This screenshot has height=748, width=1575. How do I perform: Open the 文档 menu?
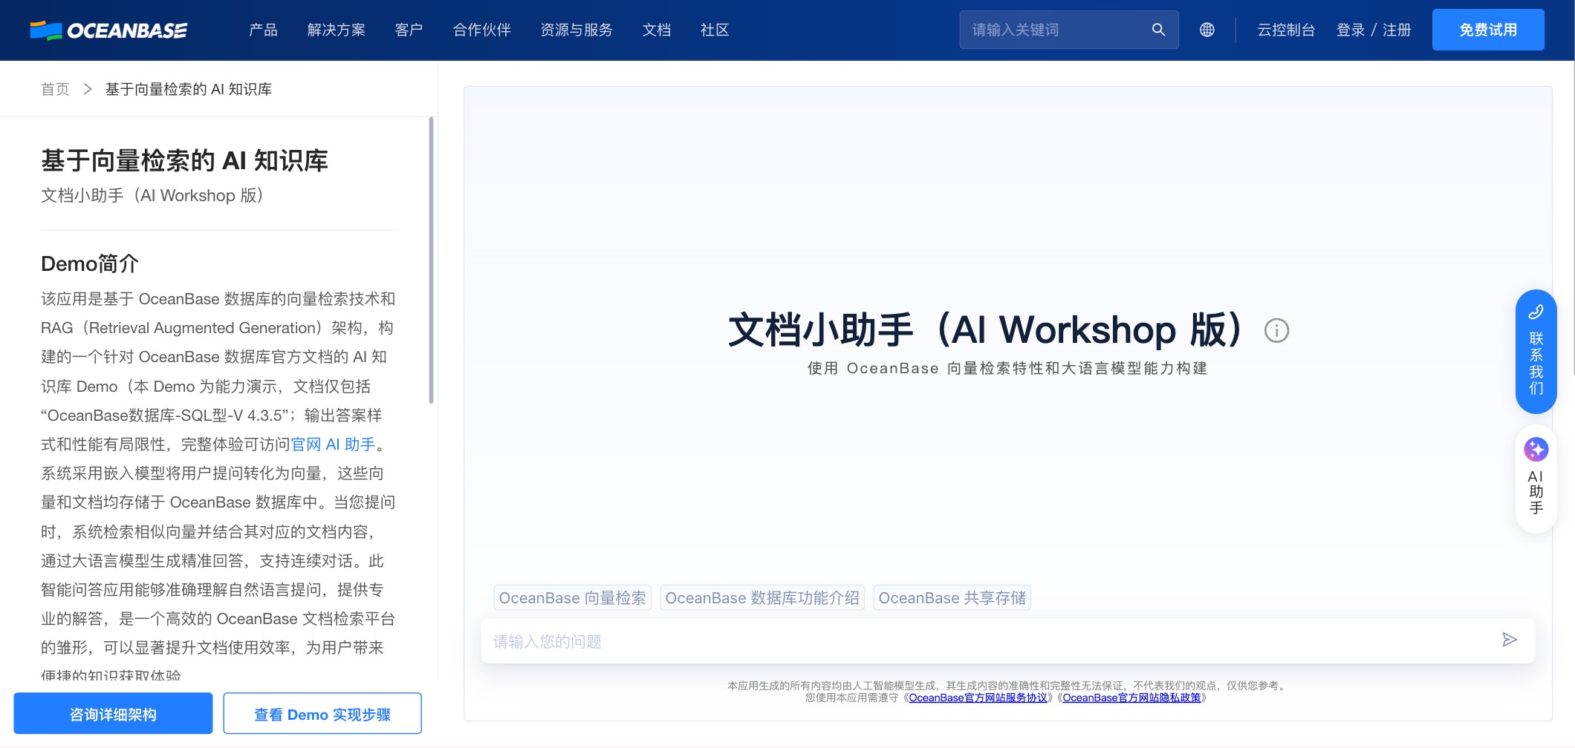657,30
